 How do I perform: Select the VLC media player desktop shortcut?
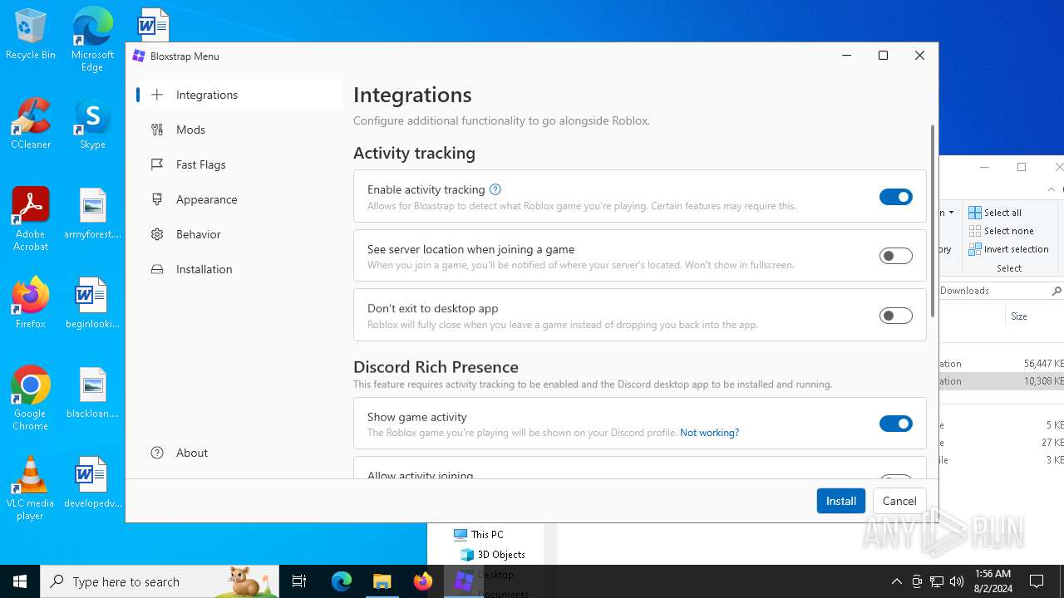point(31,488)
